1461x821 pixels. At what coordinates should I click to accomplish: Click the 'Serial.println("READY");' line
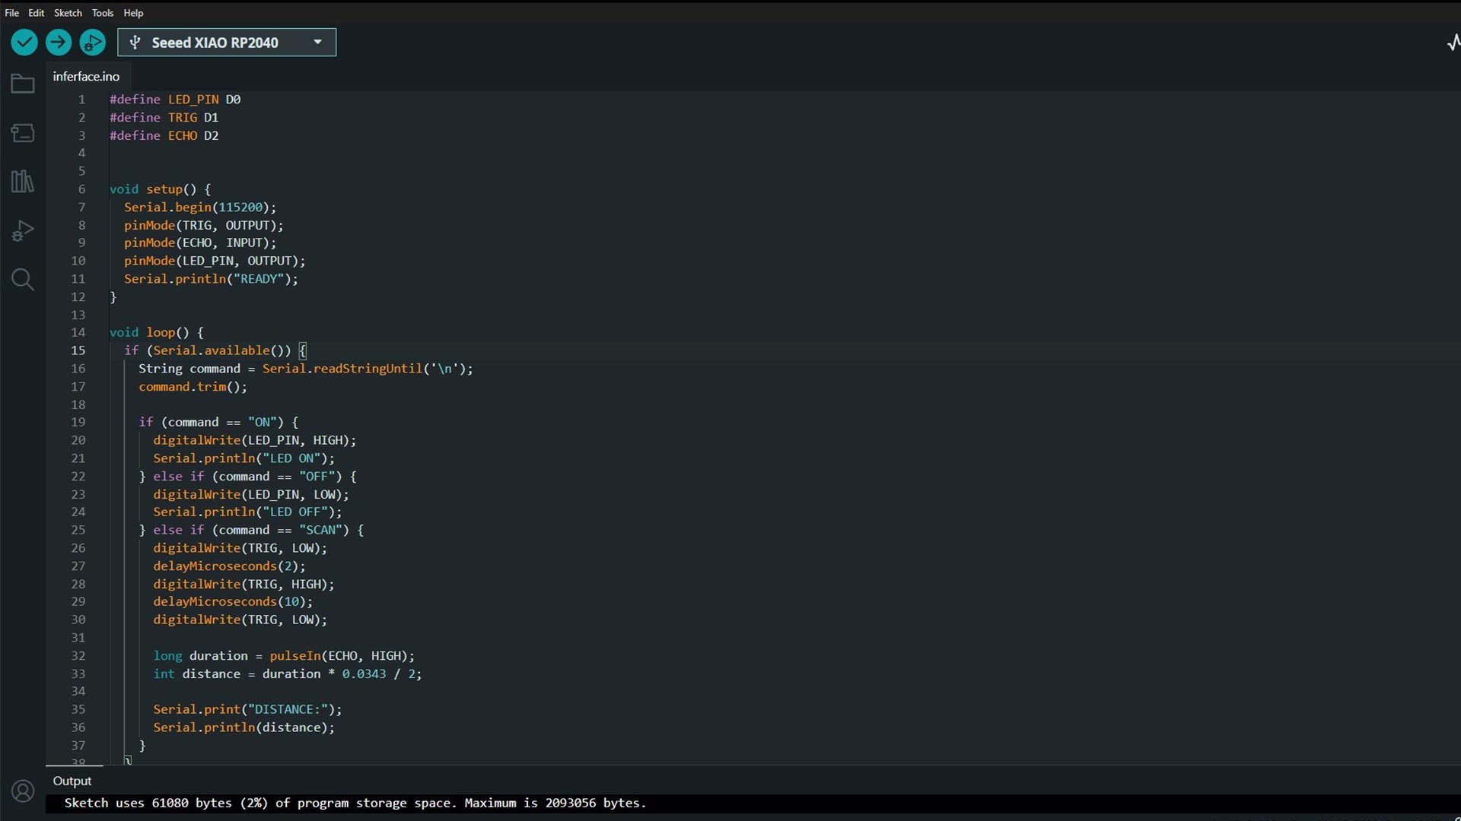[212, 279]
